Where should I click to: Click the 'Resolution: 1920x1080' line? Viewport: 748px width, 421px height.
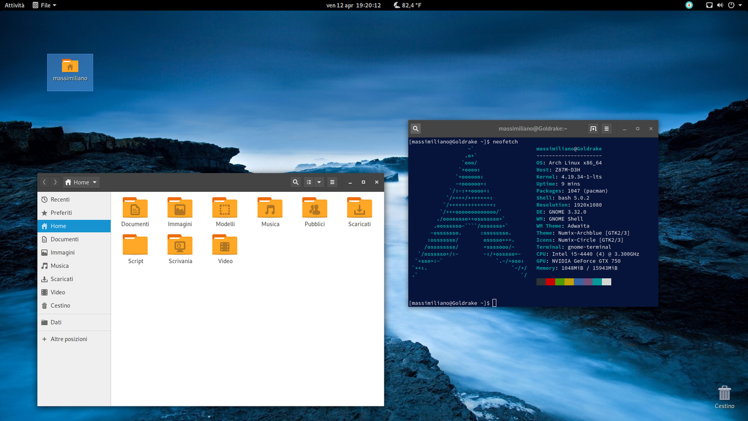569,205
